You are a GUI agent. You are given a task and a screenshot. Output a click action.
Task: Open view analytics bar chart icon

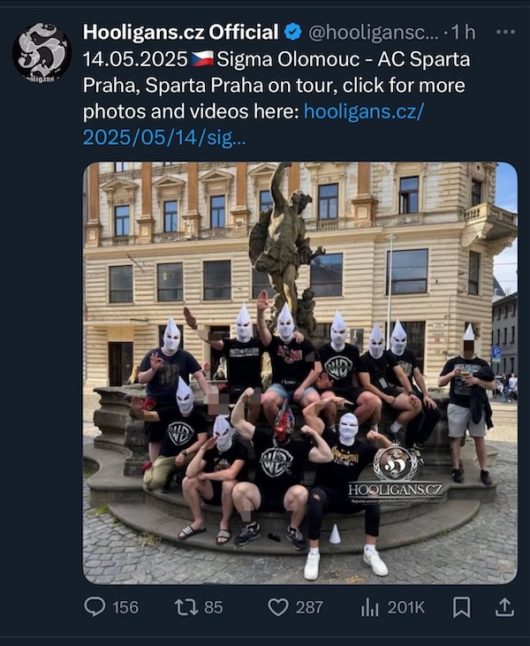(369, 607)
